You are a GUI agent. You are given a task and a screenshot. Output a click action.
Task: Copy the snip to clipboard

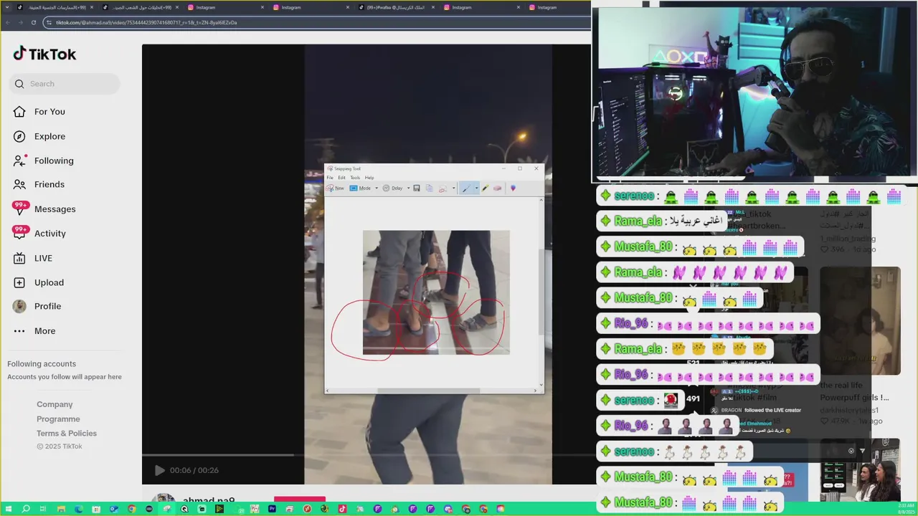click(x=430, y=188)
